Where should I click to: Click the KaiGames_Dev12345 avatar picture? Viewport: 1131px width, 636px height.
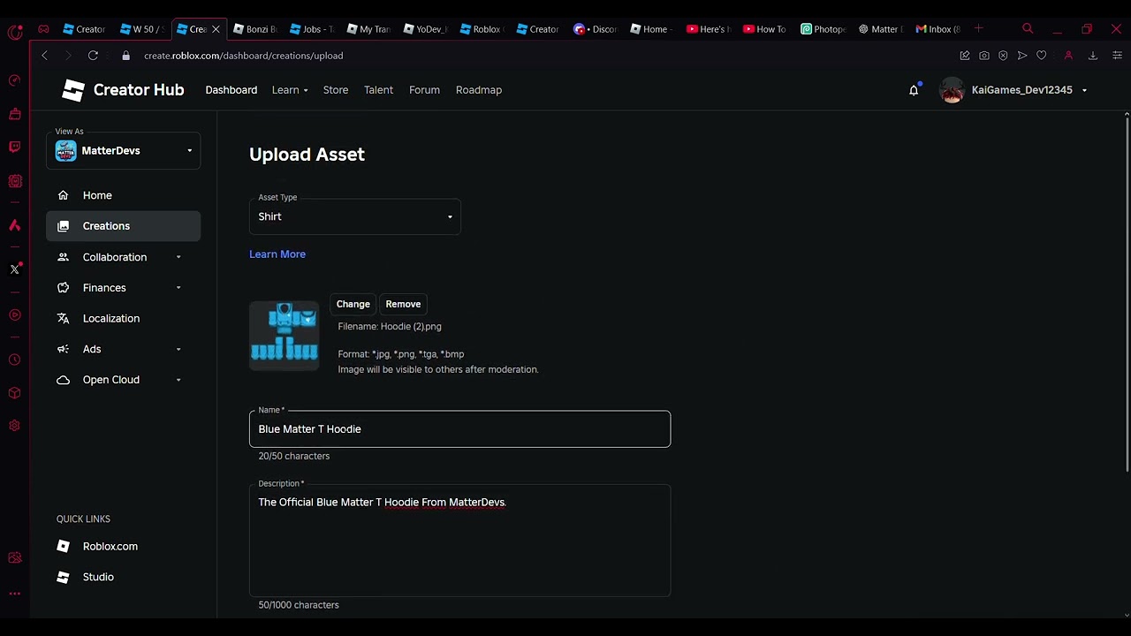click(952, 90)
